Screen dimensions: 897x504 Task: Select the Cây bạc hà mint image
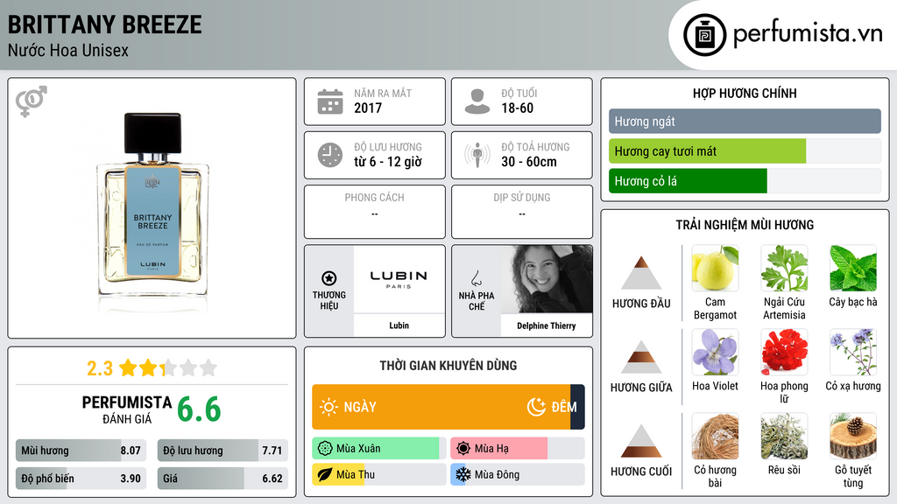(853, 268)
